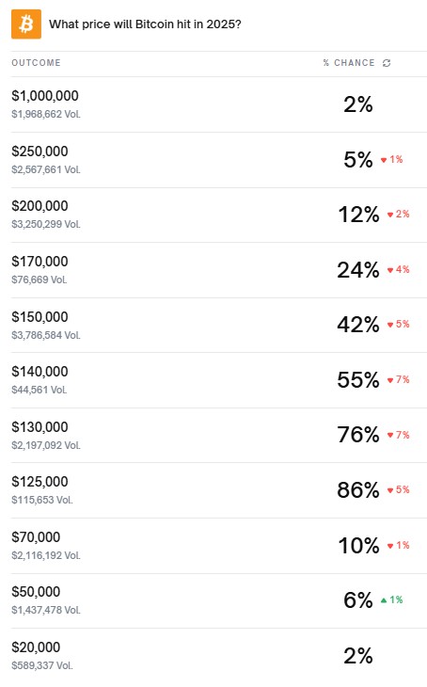
Task: Open the market title 'What price will Bitcoin hit in 2025?'
Action: [x=145, y=24]
